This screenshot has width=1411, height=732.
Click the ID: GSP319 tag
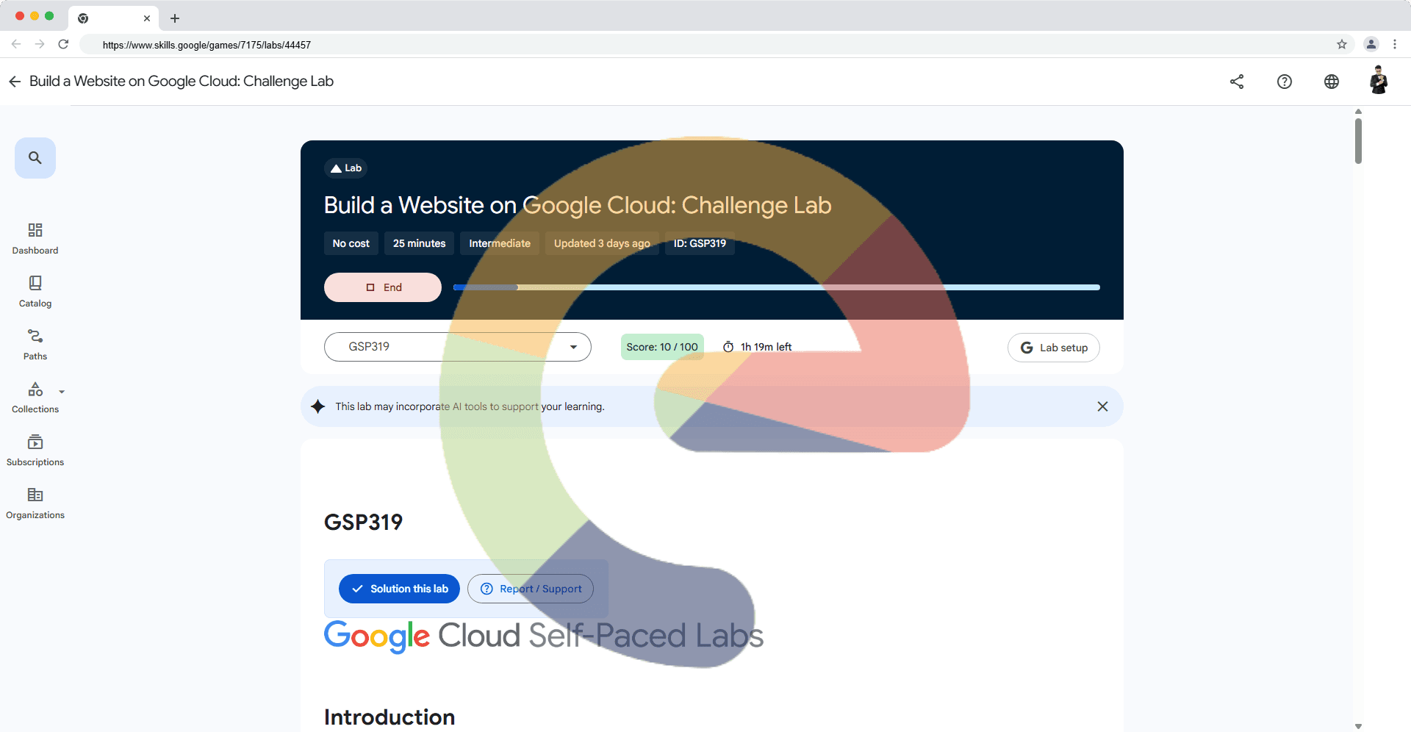click(x=700, y=243)
